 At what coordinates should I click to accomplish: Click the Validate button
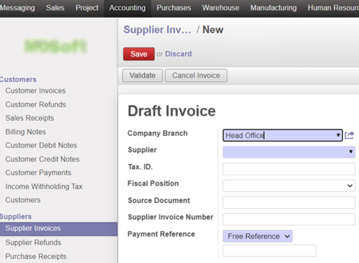click(x=142, y=75)
